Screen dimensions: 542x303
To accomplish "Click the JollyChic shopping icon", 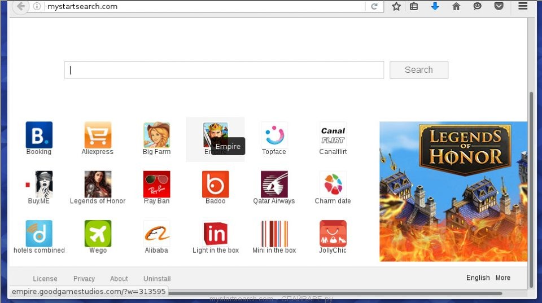I will click(x=333, y=233).
